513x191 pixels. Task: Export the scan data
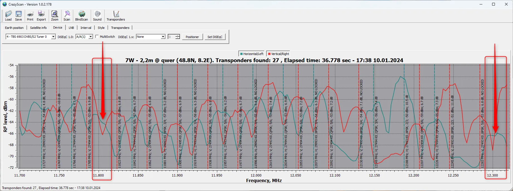pyautogui.click(x=41, y=16)
